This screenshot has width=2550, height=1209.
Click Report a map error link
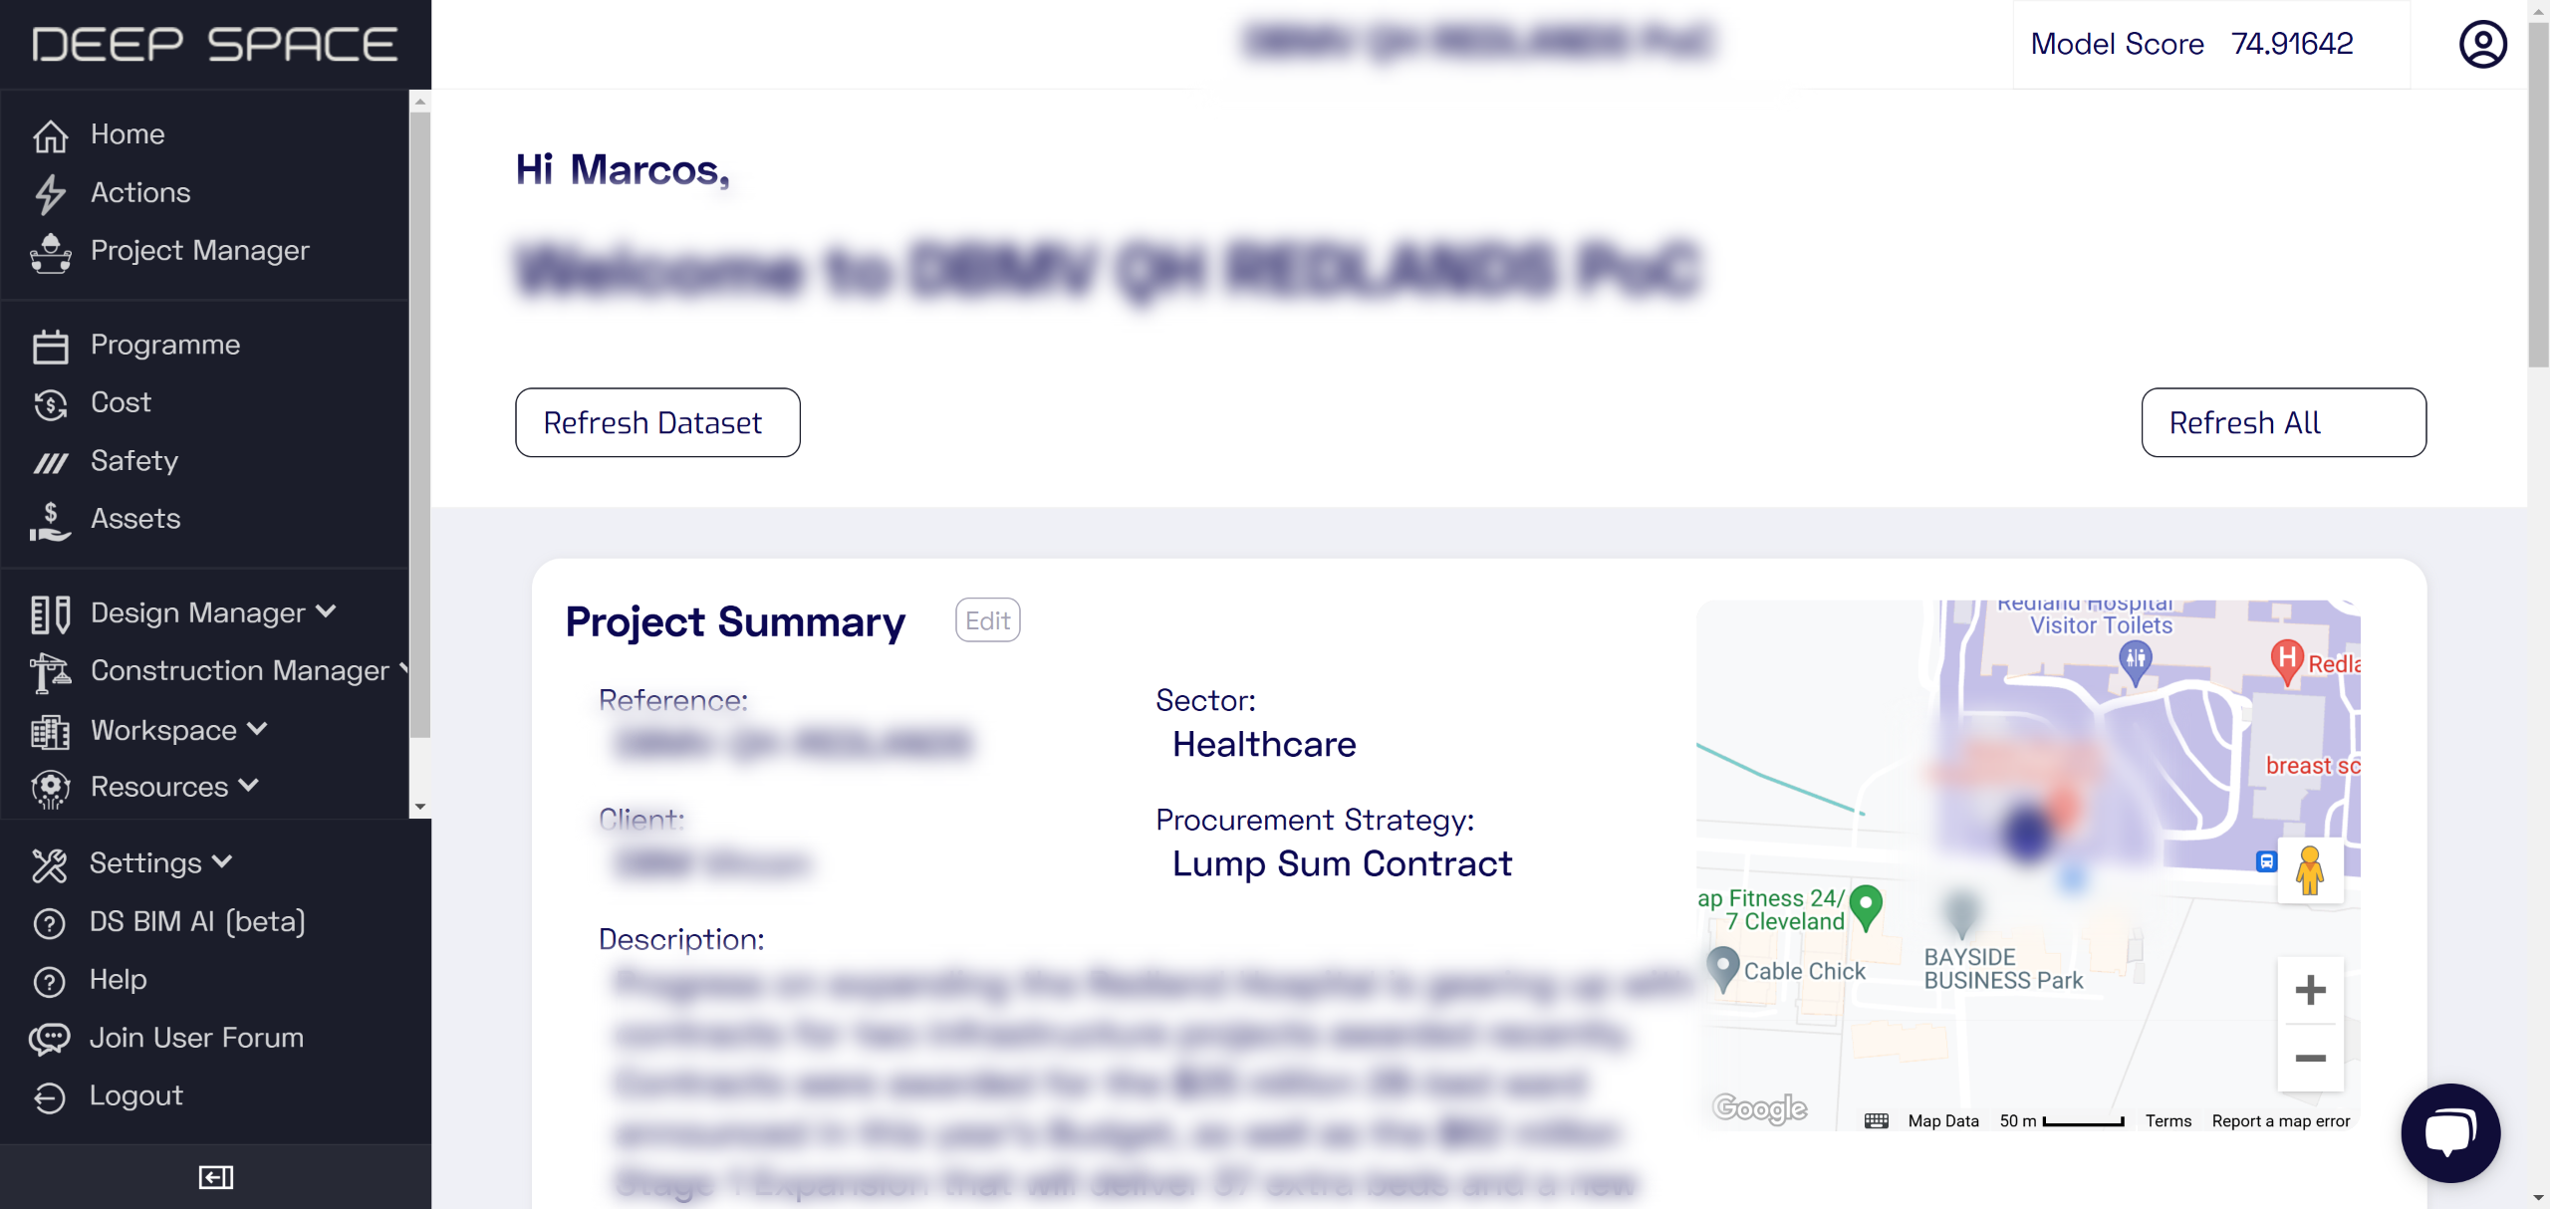coord(2280,1121)
